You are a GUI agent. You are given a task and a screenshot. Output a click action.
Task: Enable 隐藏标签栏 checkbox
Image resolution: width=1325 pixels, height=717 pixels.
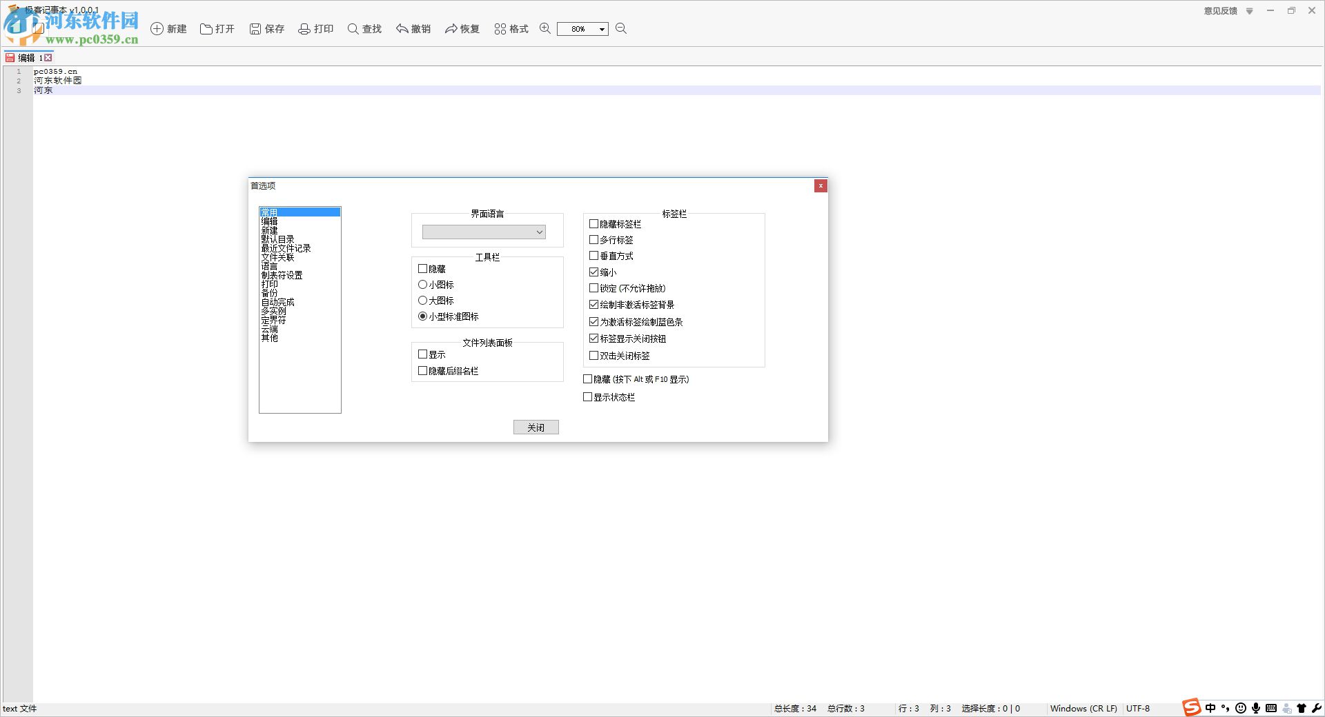593,223
